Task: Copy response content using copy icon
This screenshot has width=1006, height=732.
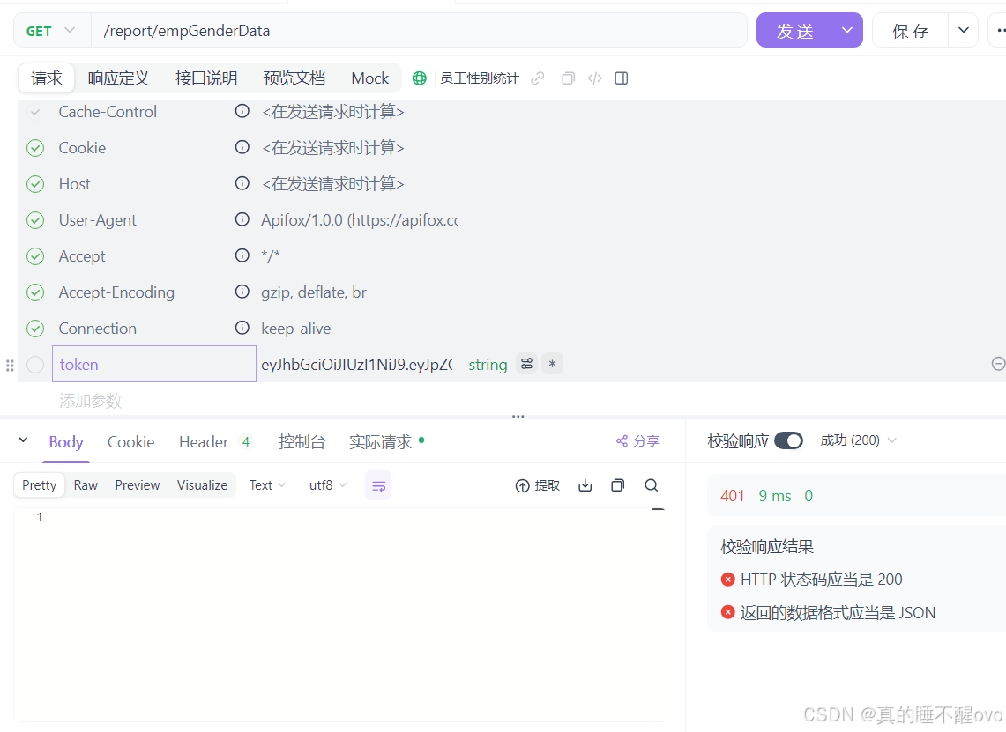Action: coord(617,484)
